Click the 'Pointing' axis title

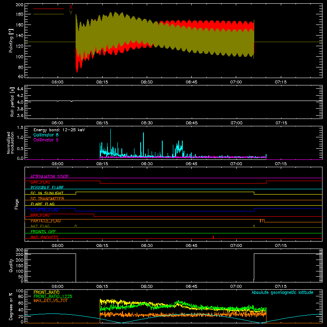coord(11,40)
